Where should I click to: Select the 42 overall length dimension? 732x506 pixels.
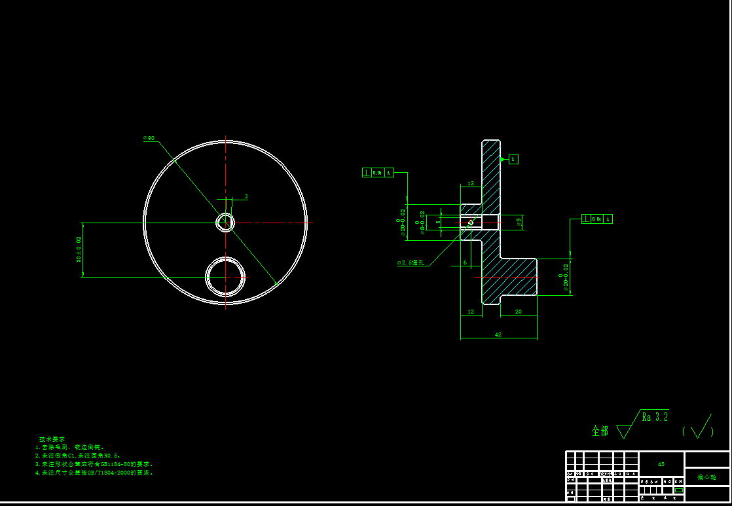(x=498, y=334)
